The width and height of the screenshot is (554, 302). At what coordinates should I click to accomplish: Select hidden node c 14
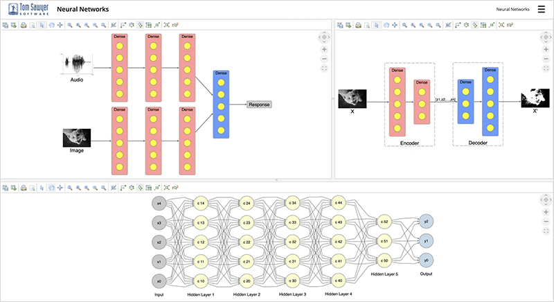(x=201, y=203)
